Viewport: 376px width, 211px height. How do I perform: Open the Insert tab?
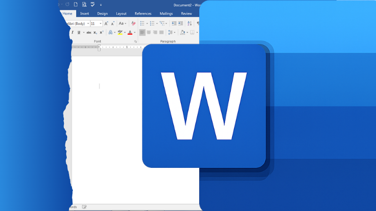pyautogui.click(x=85, y=14)
